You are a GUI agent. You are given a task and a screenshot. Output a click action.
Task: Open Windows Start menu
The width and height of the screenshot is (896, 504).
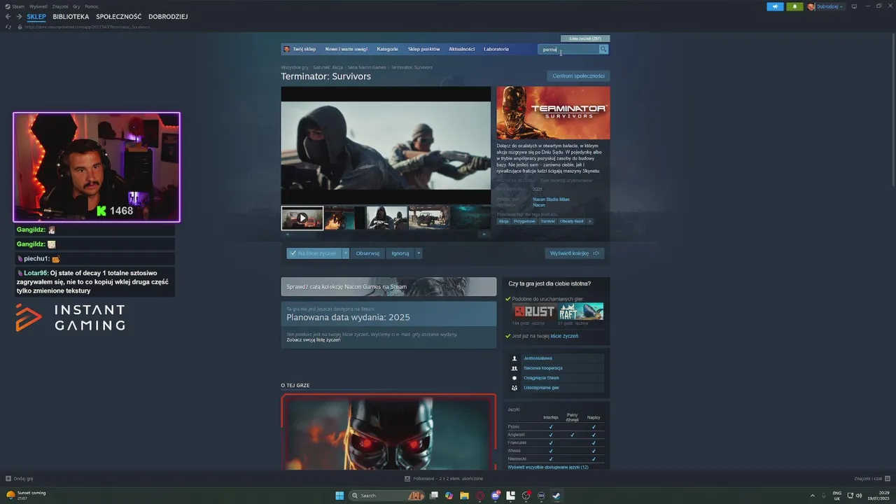point(339,496)
